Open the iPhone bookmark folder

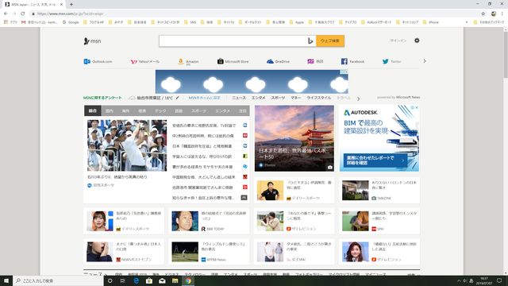tap(430, 22)
